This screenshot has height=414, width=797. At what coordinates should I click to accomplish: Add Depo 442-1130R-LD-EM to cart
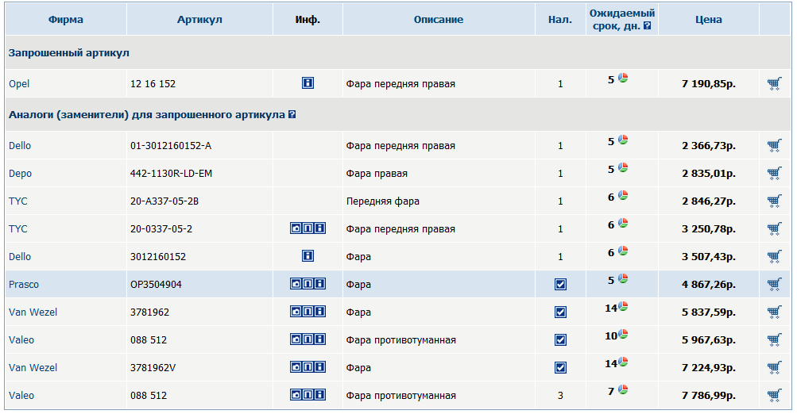point(774,174)
